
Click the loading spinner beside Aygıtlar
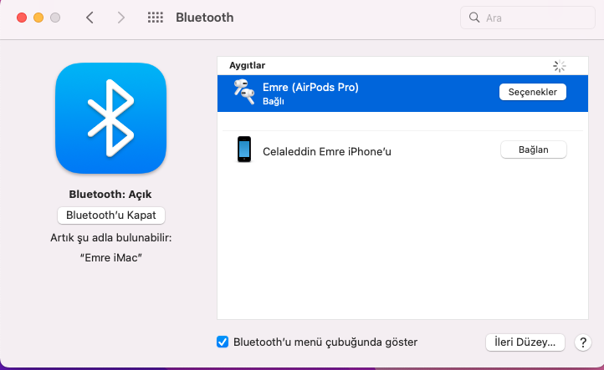tap(560, 65)
